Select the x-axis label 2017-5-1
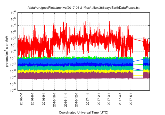 point(131,99)
